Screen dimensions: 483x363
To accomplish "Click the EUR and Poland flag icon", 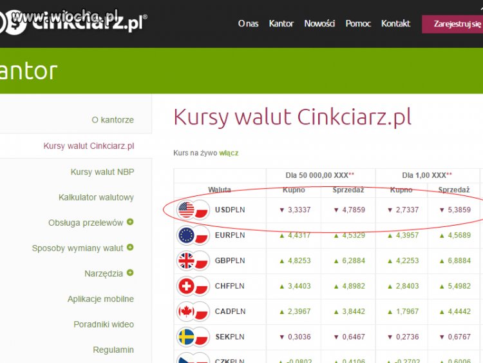I will pos(193,235).
